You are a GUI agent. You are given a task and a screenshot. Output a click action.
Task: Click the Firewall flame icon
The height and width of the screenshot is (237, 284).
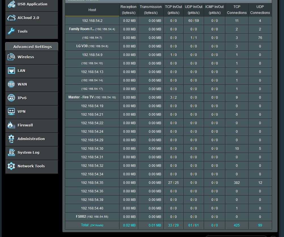(11, 125)
